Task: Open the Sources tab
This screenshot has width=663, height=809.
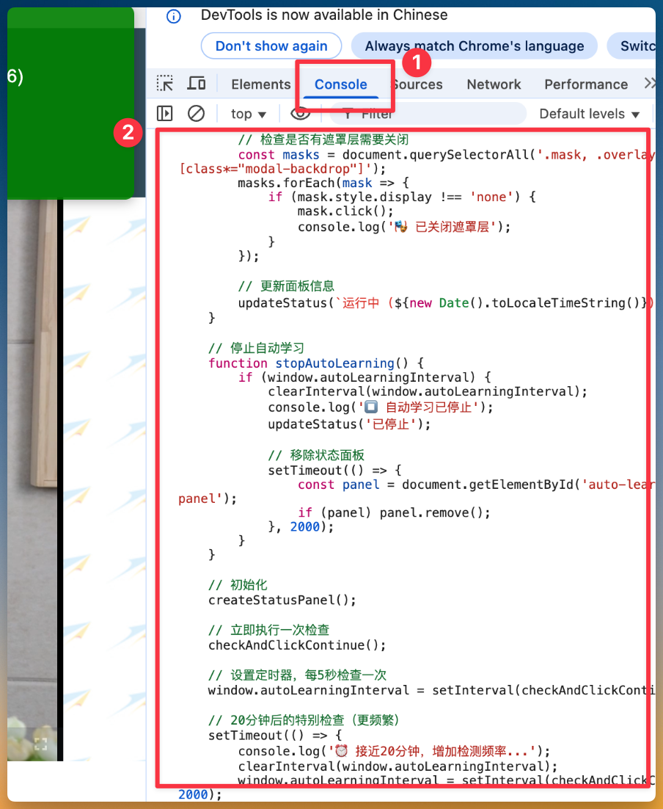Action: pos(418,84)
